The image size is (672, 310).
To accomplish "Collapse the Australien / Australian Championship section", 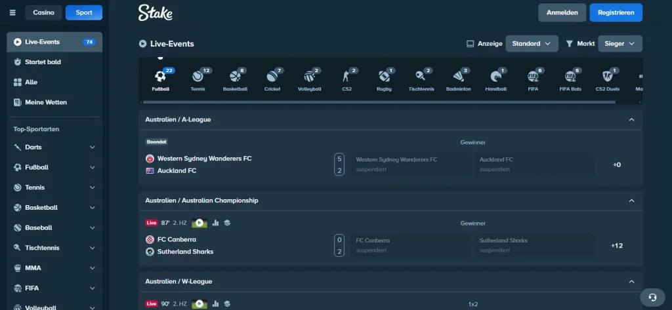I will point(631,201).
